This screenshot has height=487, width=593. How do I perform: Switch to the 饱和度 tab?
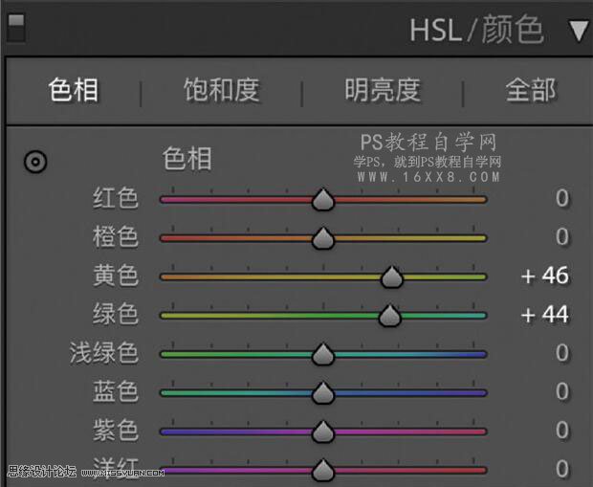[221, 91]
